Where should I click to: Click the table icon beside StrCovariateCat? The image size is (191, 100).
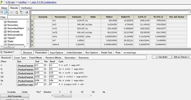[x=5, y=35]
